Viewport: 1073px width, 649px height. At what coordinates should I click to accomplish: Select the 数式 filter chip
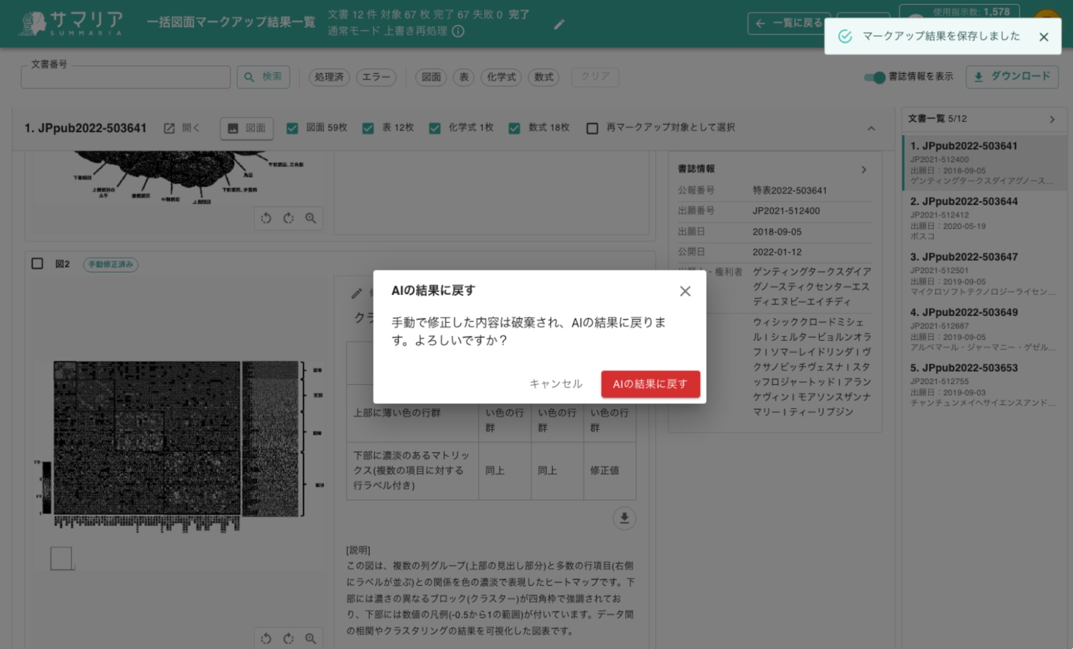[x=543, y=77]
